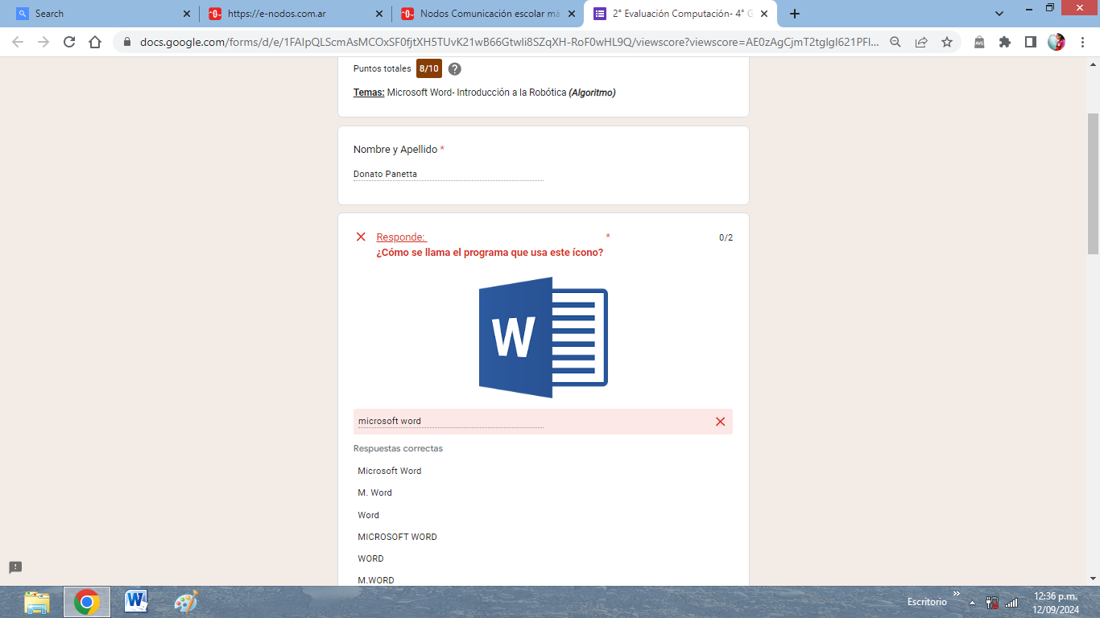Go to Chrome home page icon
Screen dimensions: 1100x618
pyautogui.click(x=95, y=43)
